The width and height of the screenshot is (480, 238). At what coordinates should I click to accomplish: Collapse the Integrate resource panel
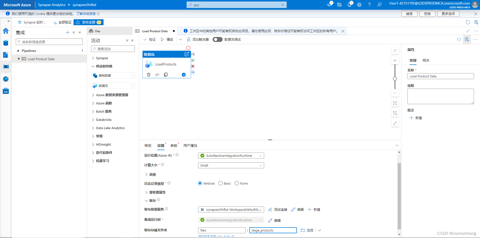coord(80,32)
